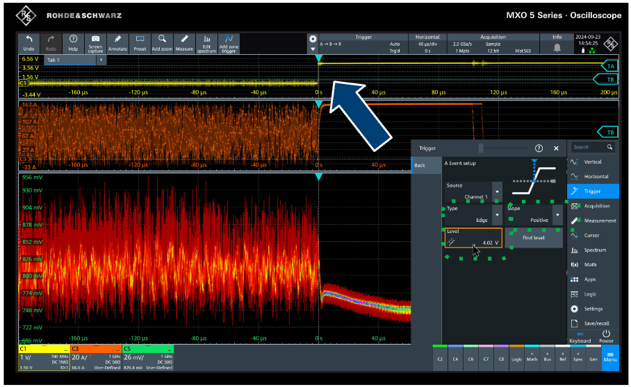Open Vertical settings menu

(x=593, y=162)
